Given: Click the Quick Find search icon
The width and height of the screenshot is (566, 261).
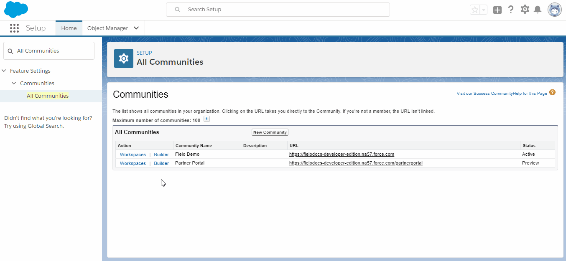Looking at the screenshot, I should tap(10, 51).
